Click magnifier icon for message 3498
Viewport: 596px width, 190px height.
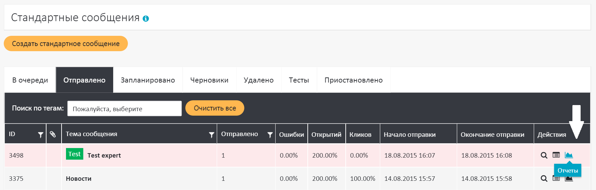coord(544,156)
